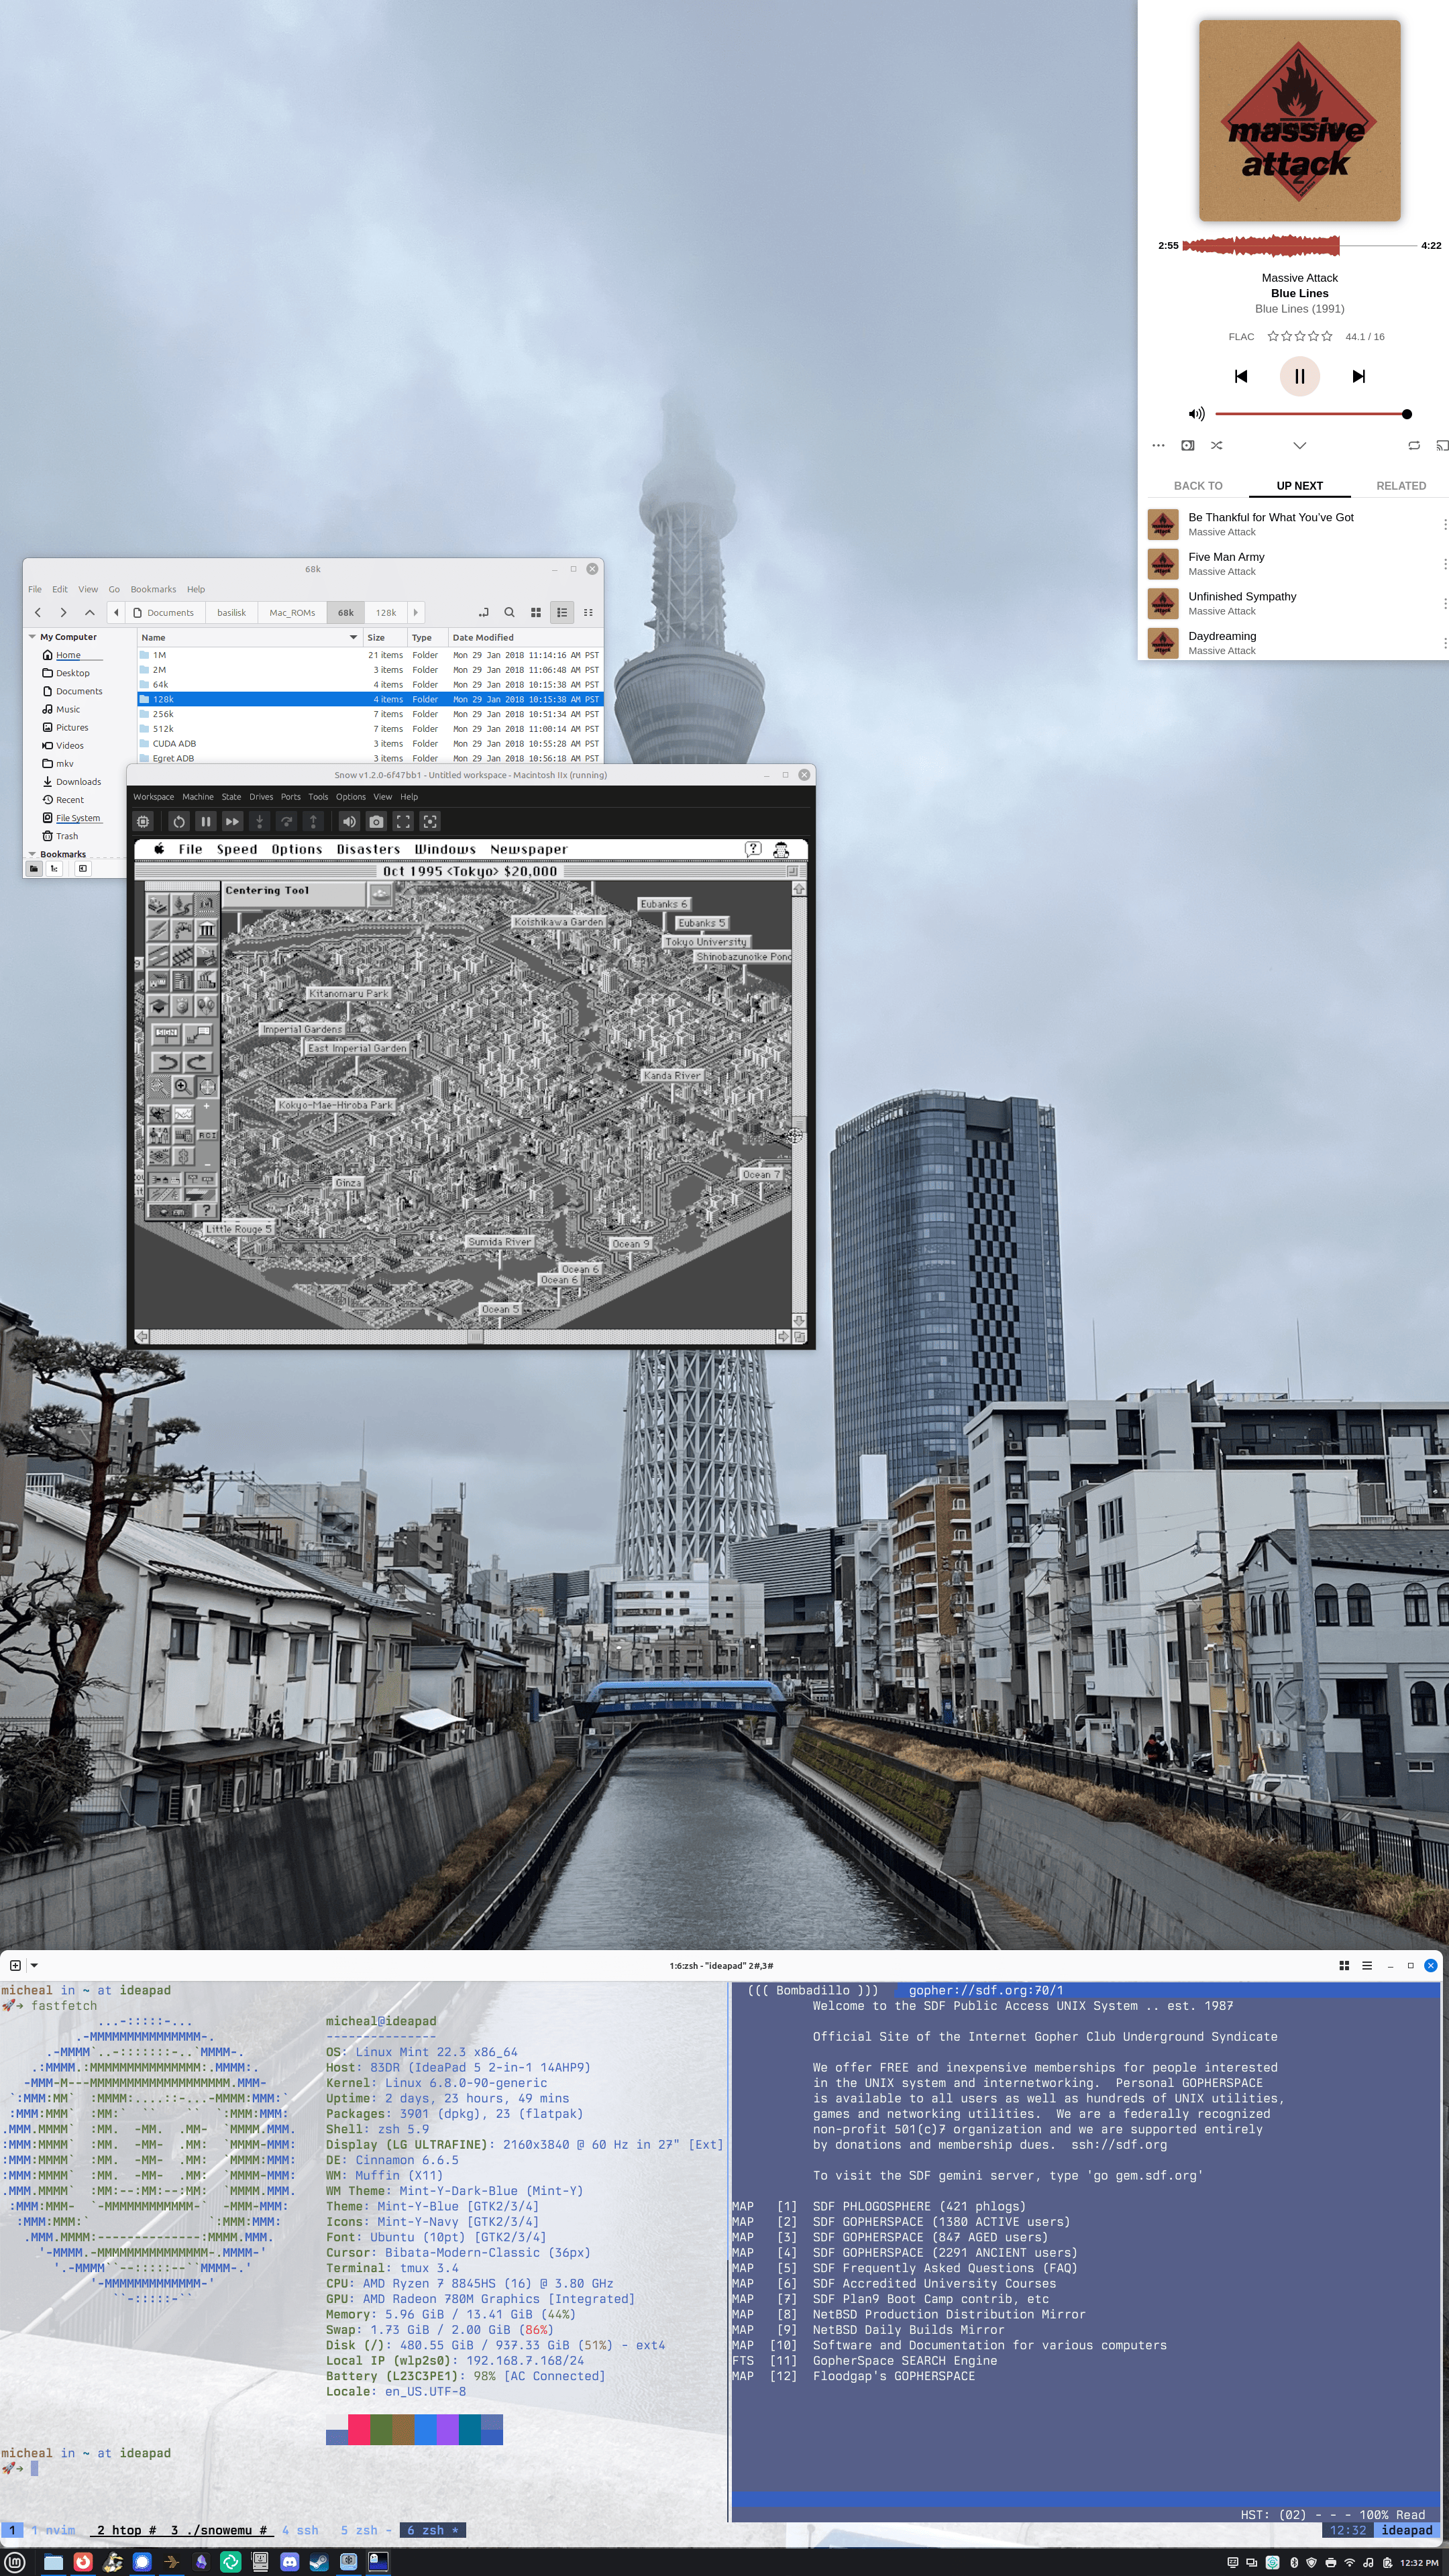Click the emulator fast-forward button
Viewport: 1449px width, 2576px height.
232,821
